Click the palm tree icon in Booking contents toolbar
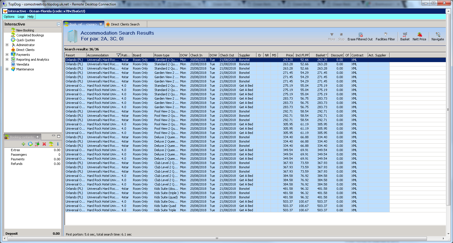Image resolution: width=453 pixels, height=243 pixels. (x=51, y=144)
